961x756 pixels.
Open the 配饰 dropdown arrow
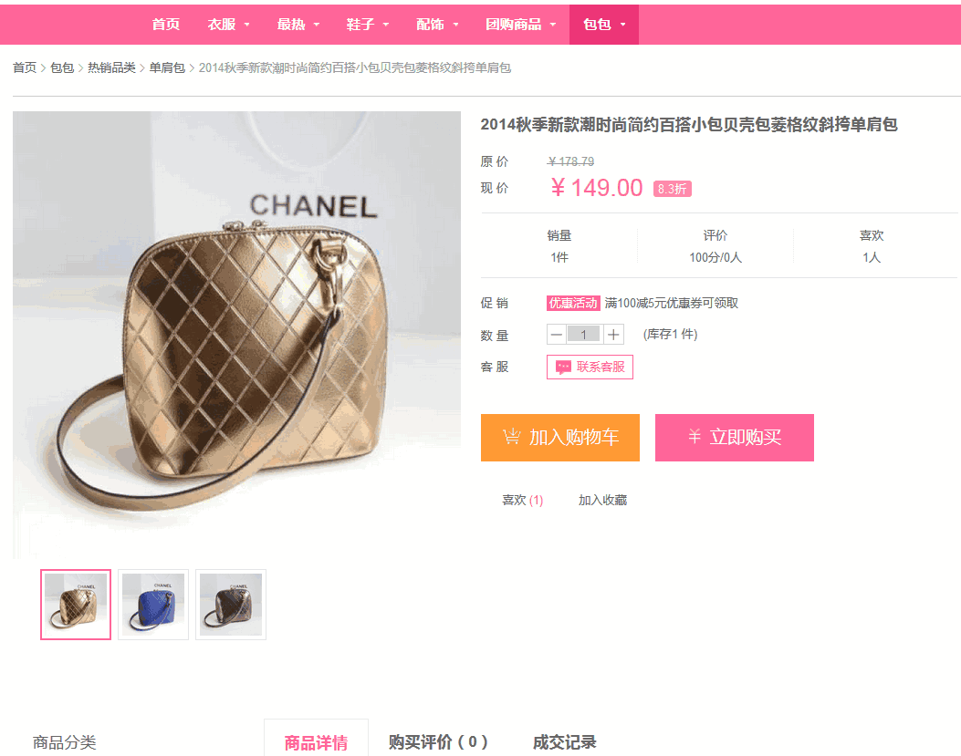click(x=455, y=26)
